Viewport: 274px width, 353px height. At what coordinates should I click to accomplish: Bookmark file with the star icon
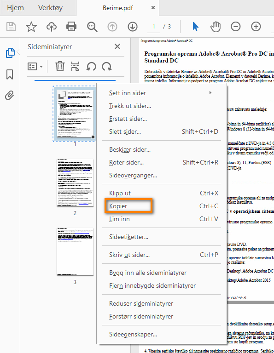[31, 27]
